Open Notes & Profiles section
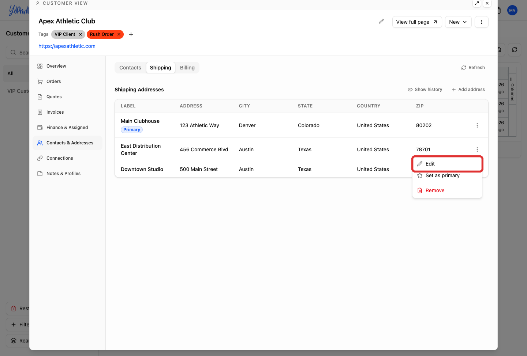527x356 pixels. click(67, 174)
